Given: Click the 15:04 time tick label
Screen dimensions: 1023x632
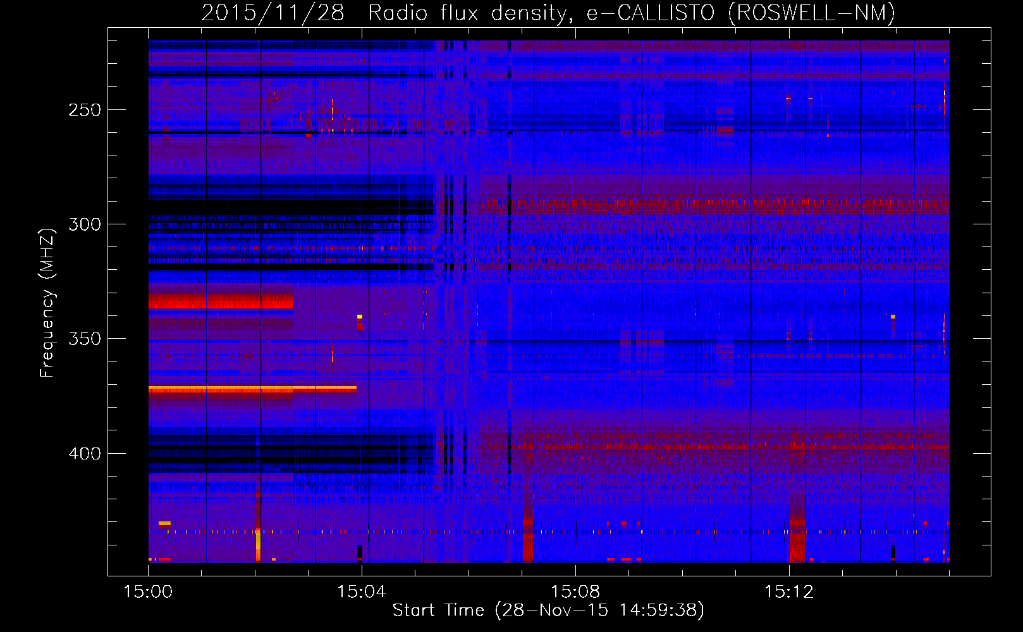Looking at the screenshot, I should pos(362,592).
